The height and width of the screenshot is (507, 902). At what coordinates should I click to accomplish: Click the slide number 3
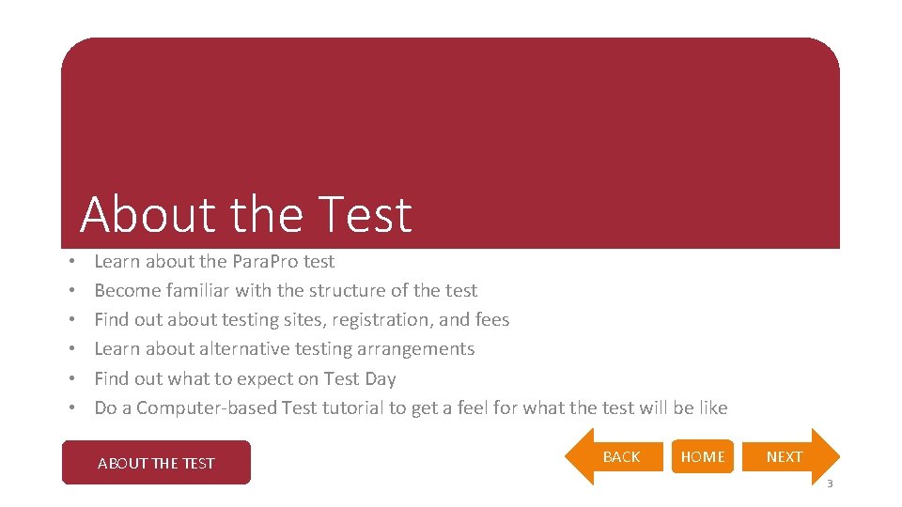[829, 484]
